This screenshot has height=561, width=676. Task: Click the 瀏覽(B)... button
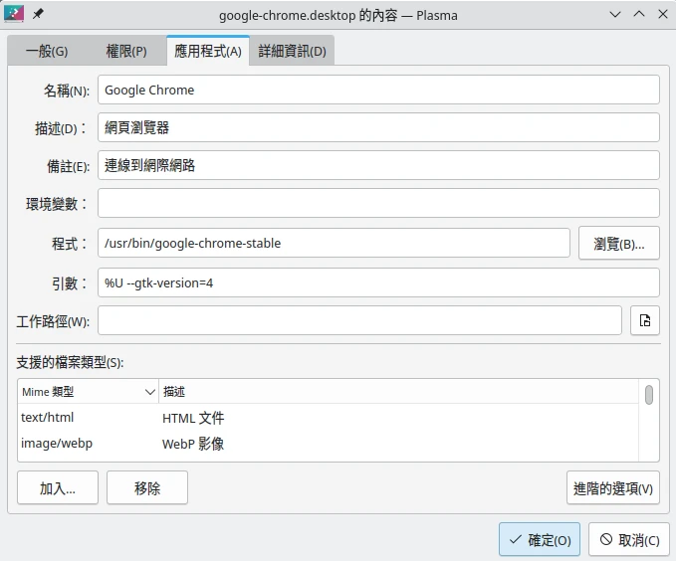(618, 244)
